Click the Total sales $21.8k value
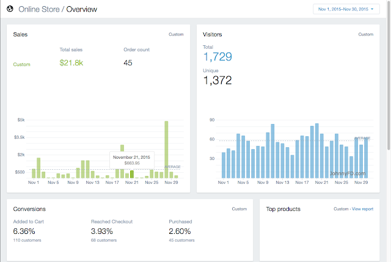391x262 pixels. click(71, 63)
